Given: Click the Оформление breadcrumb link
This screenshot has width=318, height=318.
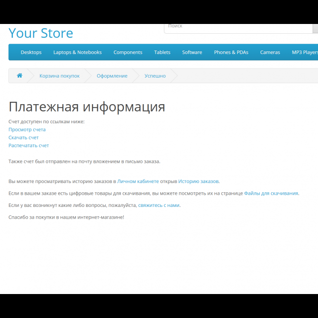Looking at the screenshot, I should (112, 76).
